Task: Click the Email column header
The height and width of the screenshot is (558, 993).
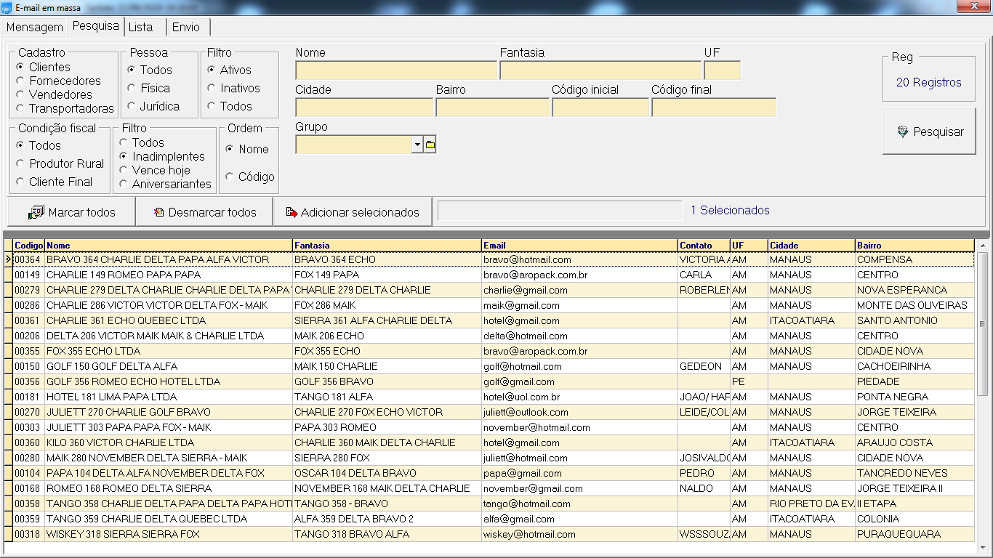Action: [x=579, y=246]
